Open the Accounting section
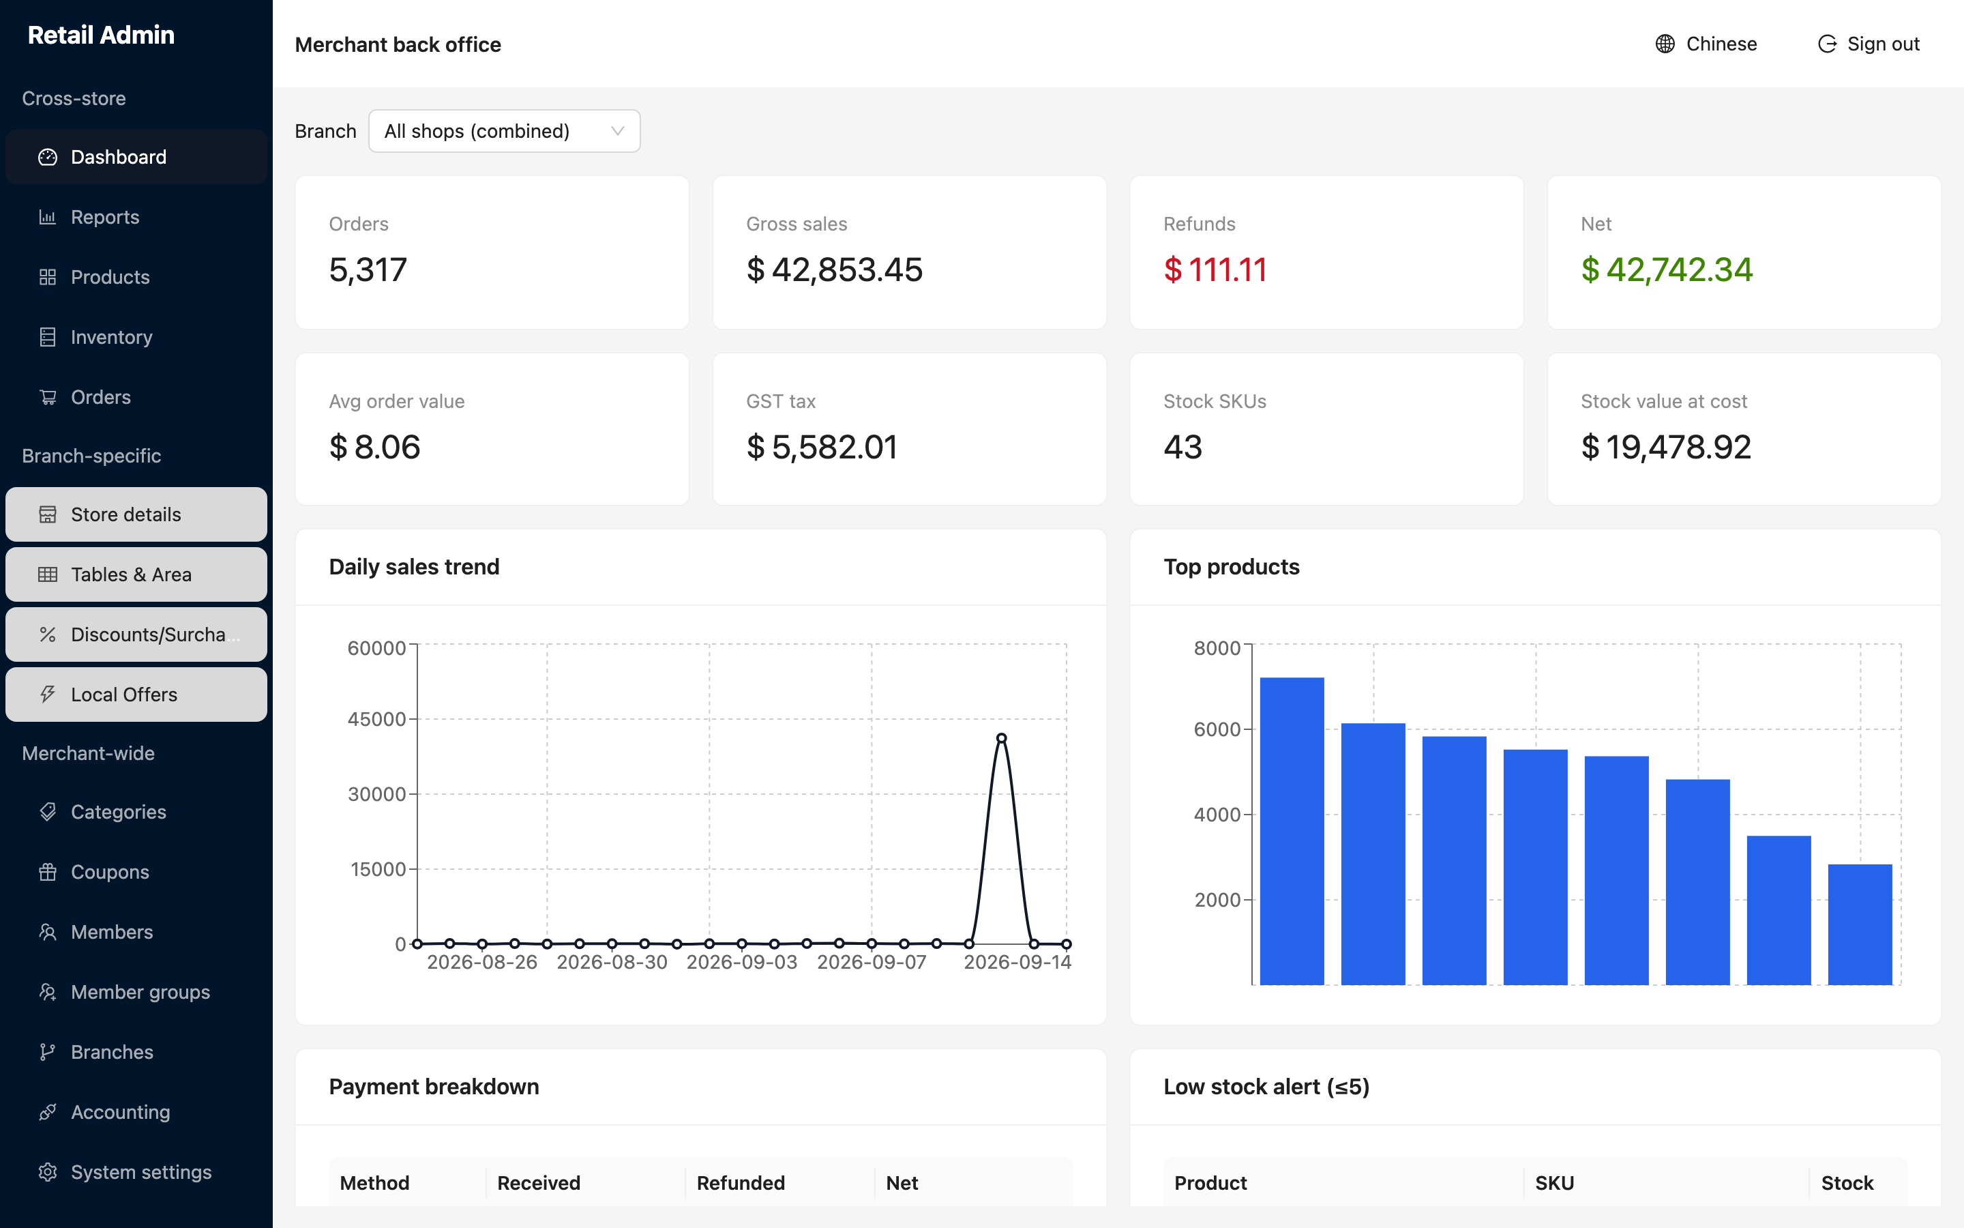Screen dimensions: 1964x1228 [x=136, y=1112]
